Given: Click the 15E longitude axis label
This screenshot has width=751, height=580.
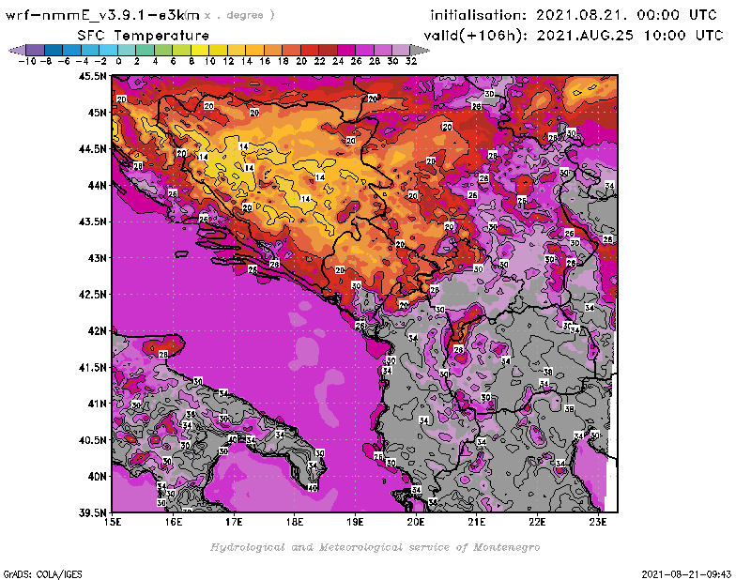Looking at the screenshot, I should (x=114, y=522).
